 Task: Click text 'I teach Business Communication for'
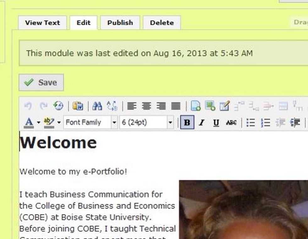(x=91, y=194)
